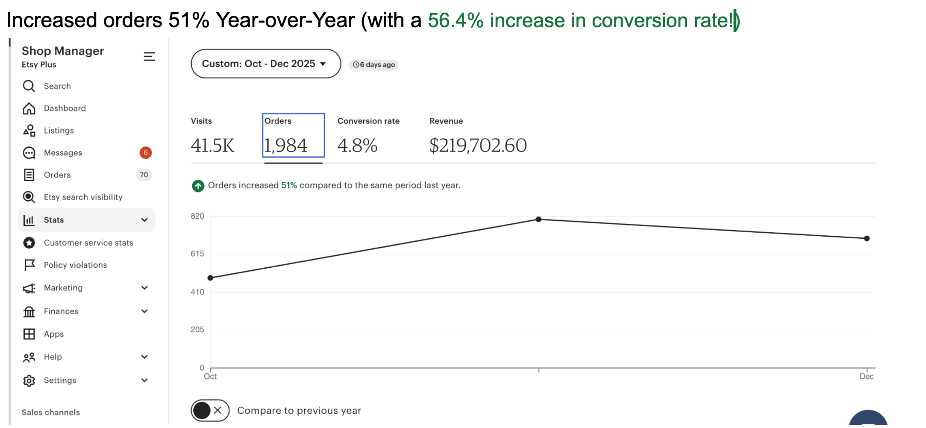Open the Custom: Oct - Dec 2025 dropdown
The image size is (926, 428).
click(265, 64)
